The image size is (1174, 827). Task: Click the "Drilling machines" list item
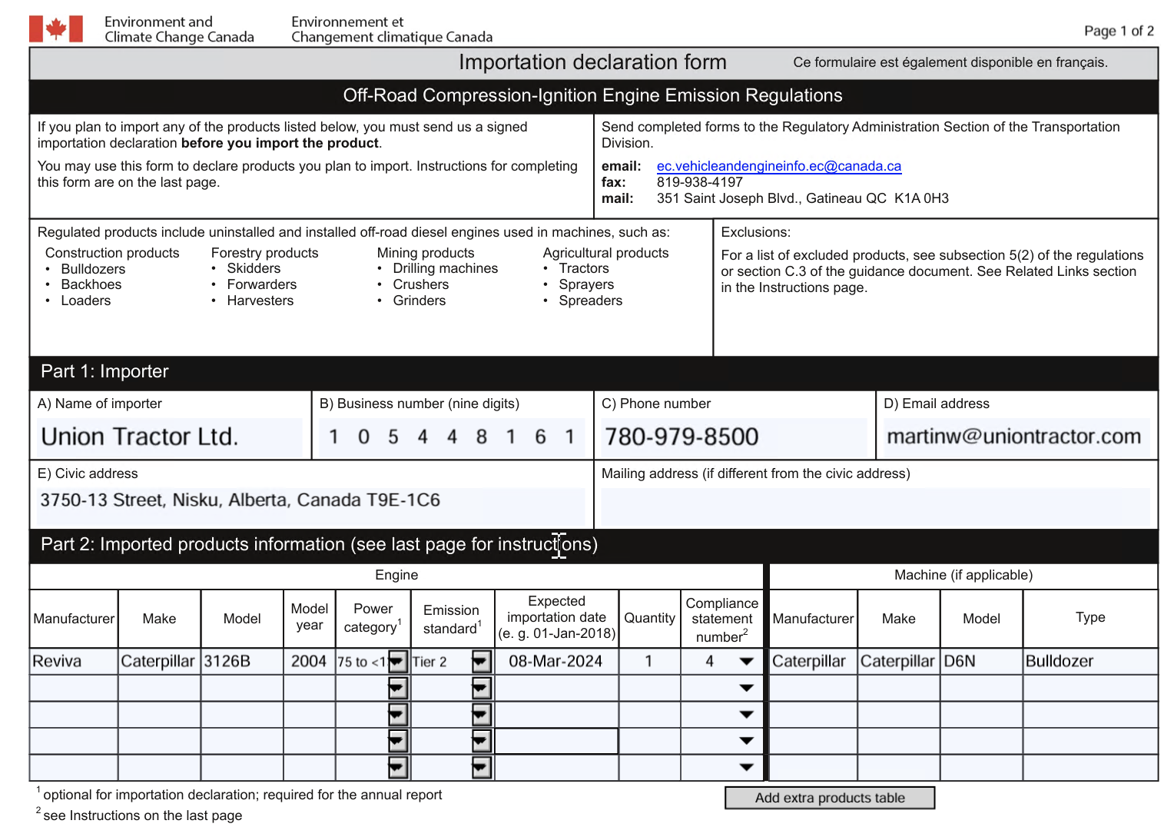pos(445,268)
